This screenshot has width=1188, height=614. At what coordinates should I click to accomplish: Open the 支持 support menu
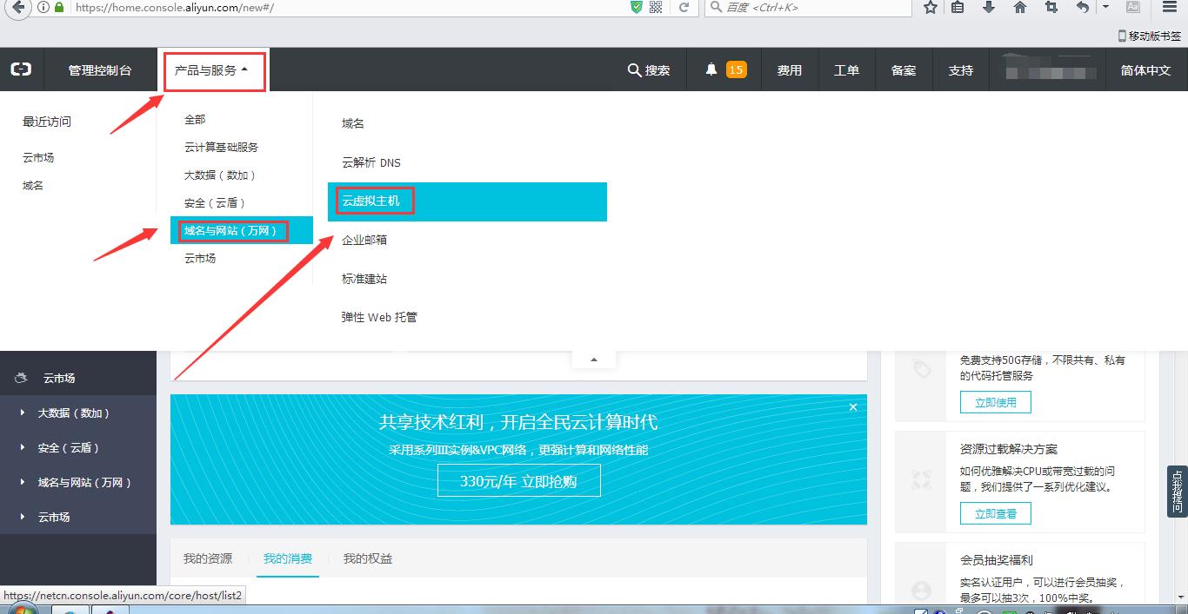960,70
